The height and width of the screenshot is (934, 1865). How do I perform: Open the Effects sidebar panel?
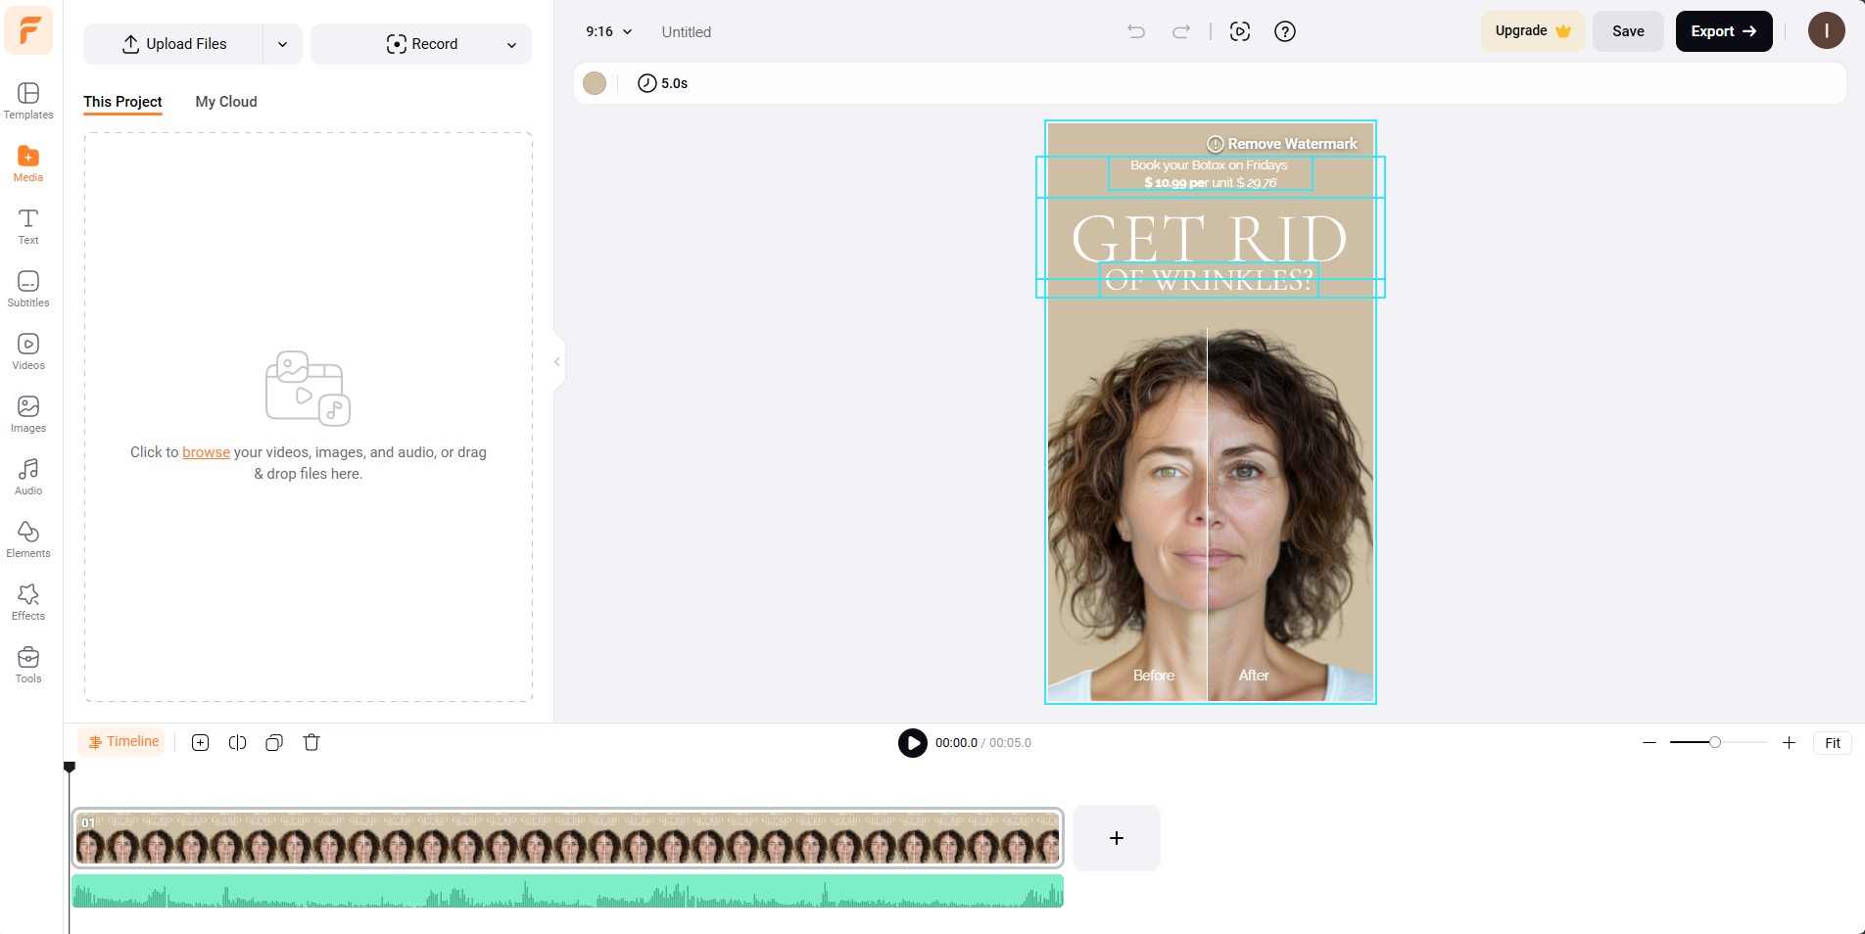click(28, 602)
